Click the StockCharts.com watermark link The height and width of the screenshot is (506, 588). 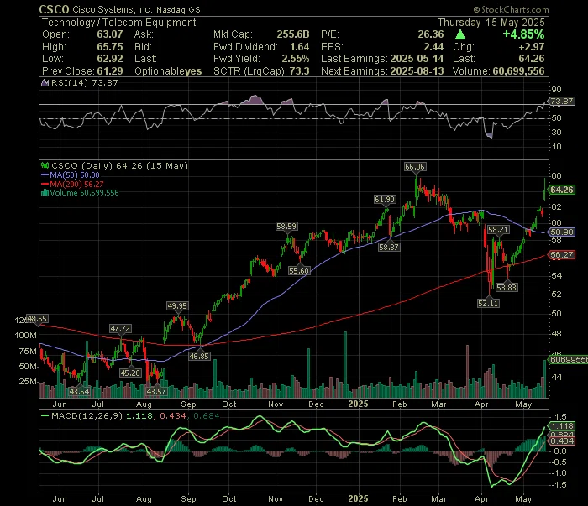[511, 9]
